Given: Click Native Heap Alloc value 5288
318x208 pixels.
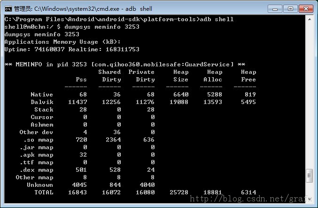Looking at the screenshot, I should 215,95.
